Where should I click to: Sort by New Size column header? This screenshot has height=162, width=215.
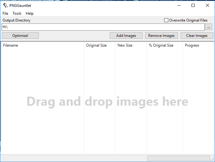[x=131, y=45]
